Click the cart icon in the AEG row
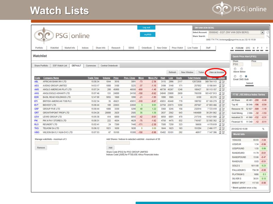Screen dimensions: 273x204 [x=223, y=86]
